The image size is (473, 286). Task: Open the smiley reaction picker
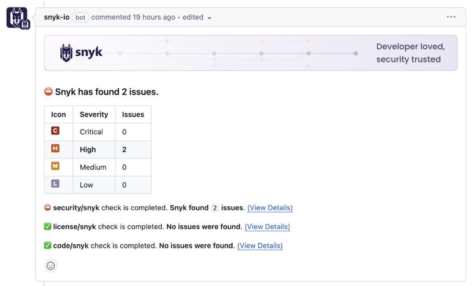(x=51, y=266)
